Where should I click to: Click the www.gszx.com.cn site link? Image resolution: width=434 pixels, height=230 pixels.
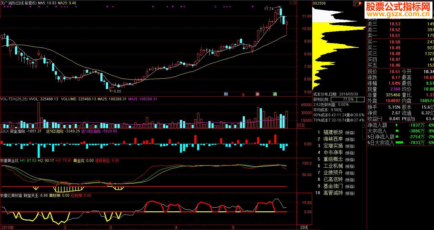(398, 15)
